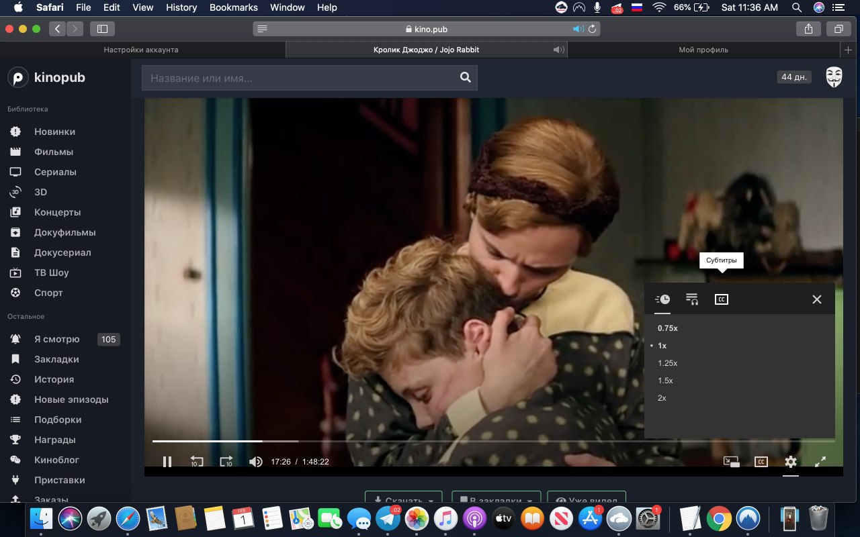Open subtitles tab in settings panel

721,299
